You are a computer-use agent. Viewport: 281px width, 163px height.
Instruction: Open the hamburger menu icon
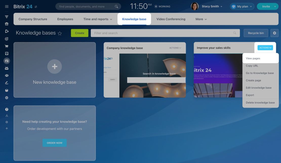tap(7, 7)
